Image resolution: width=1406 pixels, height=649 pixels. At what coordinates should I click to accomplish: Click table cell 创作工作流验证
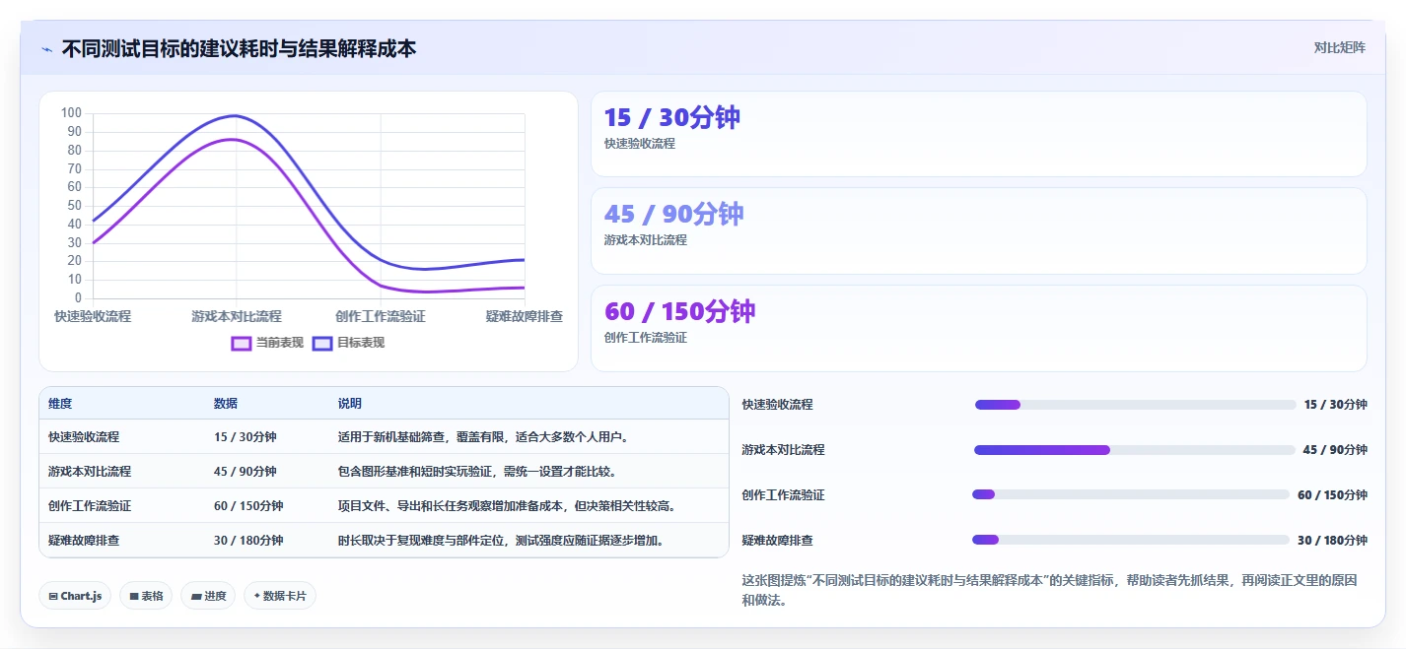(x=90, y=506)
